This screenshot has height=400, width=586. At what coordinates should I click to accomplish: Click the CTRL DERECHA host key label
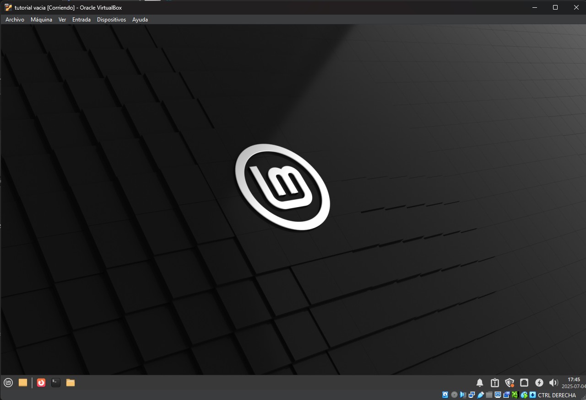tap(557, 395)
